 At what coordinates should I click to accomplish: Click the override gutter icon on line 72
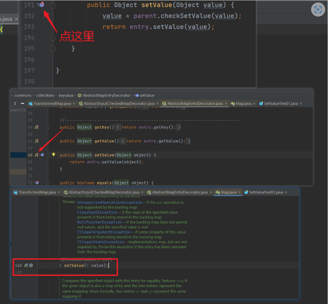coord(37,182)
